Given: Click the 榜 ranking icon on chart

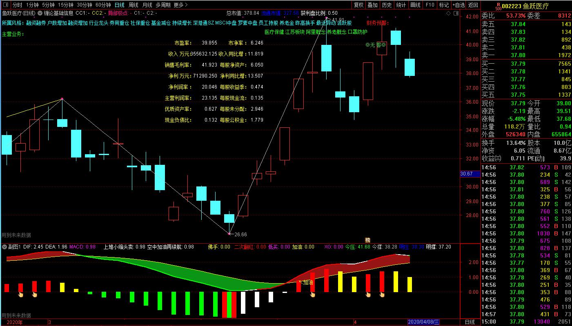Looking at the screenshot, I should [x=367, y=240].
